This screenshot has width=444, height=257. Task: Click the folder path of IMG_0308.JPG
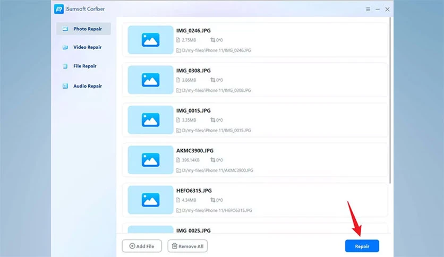pos(216,90)
